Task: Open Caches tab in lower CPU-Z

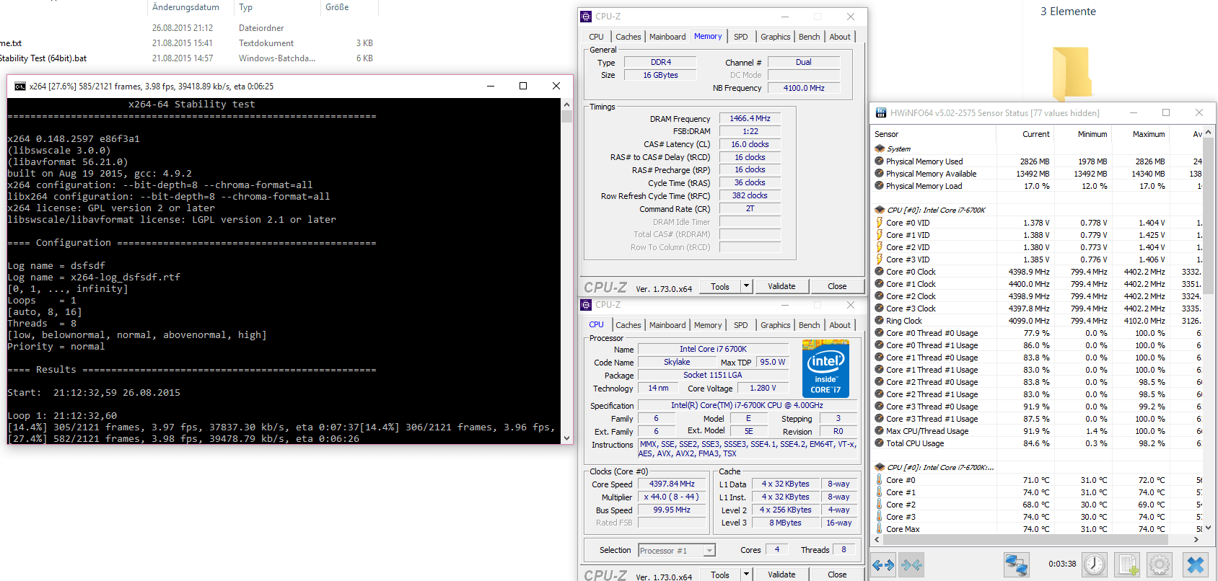Action: pos(628,325)
